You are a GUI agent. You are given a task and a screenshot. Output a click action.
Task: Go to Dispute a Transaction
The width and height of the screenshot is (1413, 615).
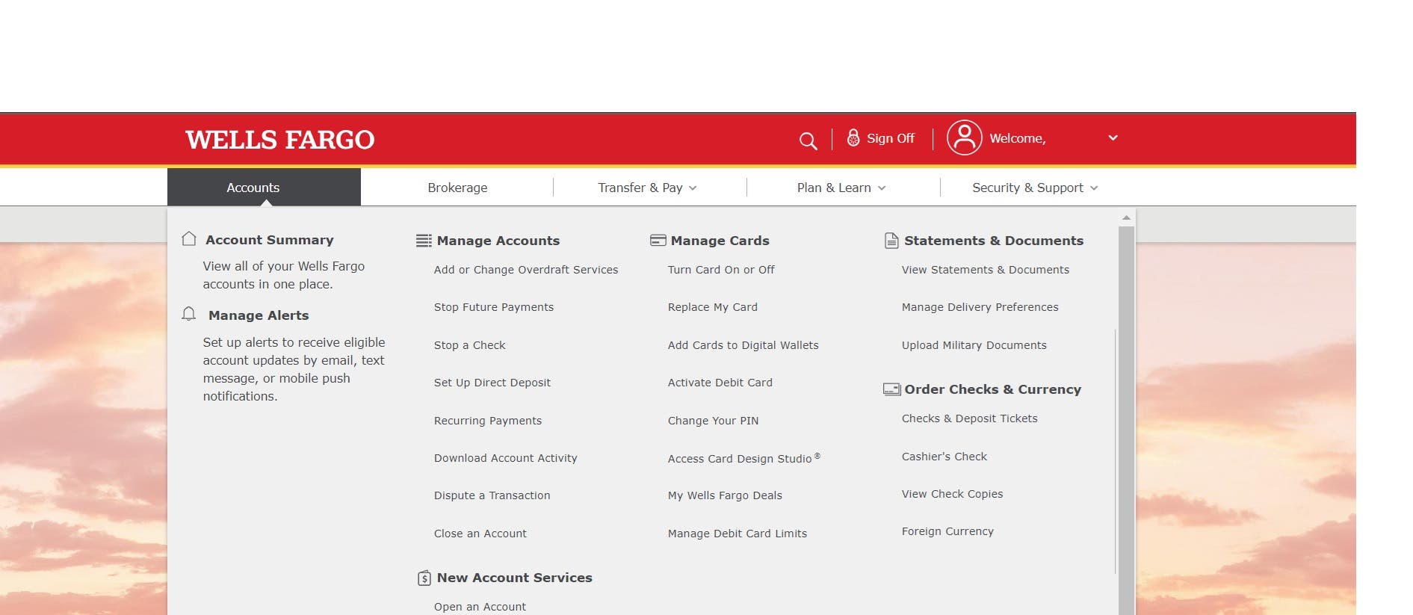pyautogui.click(x=492, y=495)
